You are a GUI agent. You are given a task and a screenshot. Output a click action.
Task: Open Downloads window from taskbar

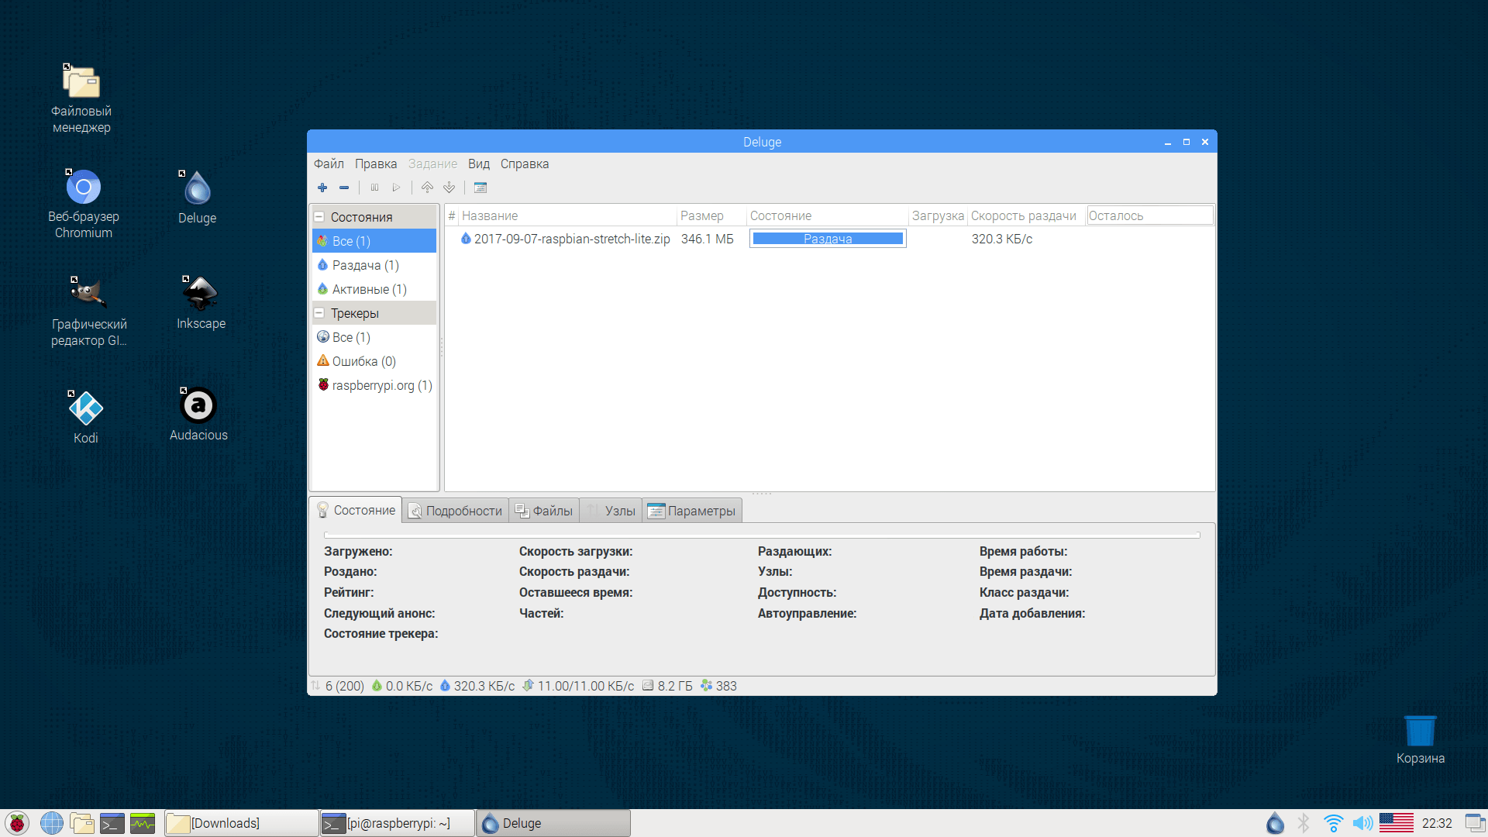point(241,823)
